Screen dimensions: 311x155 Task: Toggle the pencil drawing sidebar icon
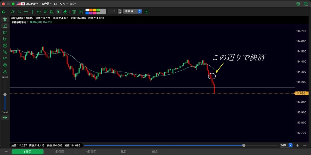[5, 26]
